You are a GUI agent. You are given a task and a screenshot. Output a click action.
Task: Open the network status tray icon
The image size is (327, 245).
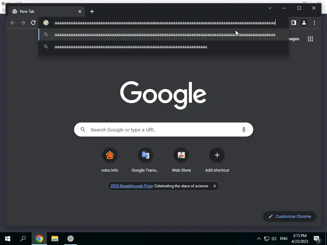pyautogui.click(x=267, y=239)
